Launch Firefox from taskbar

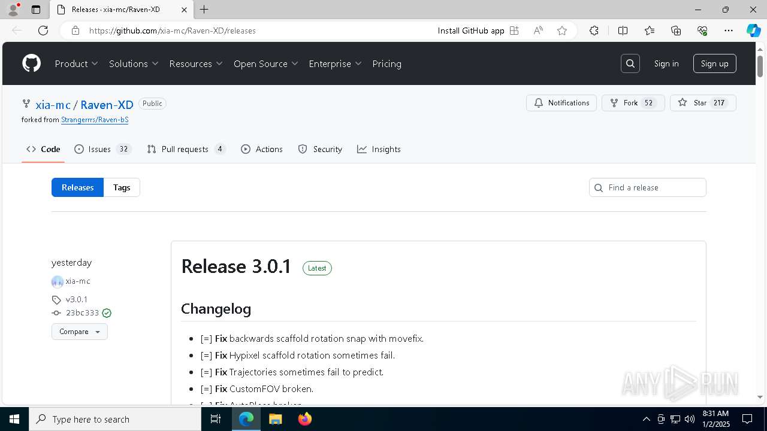click(304, 419)
